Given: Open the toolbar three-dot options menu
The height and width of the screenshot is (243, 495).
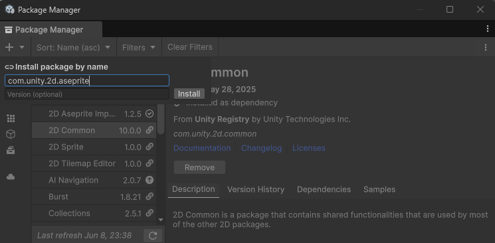Looking at the screenshot, I should 486,47.
